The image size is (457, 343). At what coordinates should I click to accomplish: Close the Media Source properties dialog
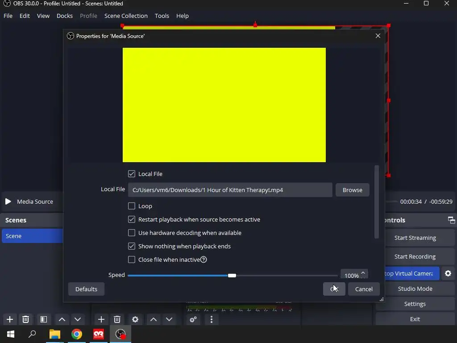click(378, 36)
